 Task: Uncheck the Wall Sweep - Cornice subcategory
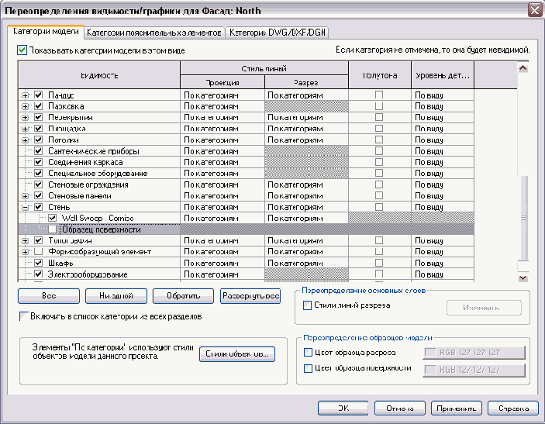(52, 218)
